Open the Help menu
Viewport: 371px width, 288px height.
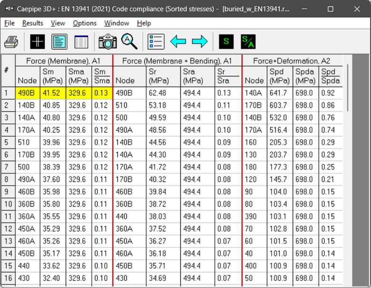tap(144, 23)
